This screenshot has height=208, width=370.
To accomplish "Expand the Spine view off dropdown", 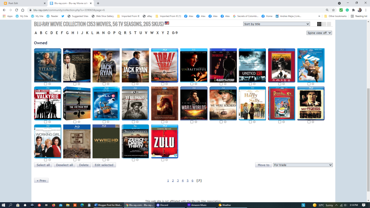I will tap(319, 33).
